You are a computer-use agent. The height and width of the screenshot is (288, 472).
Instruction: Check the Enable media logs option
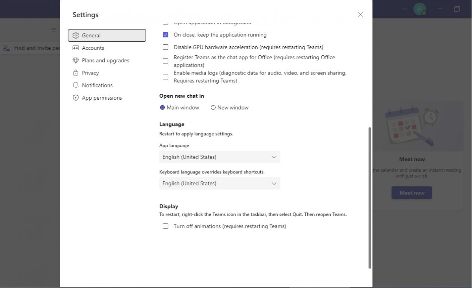166,77
